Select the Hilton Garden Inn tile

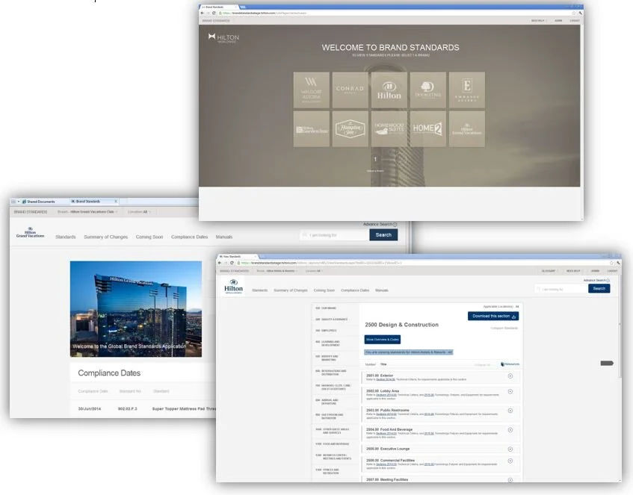311,129
